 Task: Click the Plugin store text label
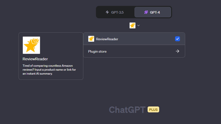tap(97, 52)
